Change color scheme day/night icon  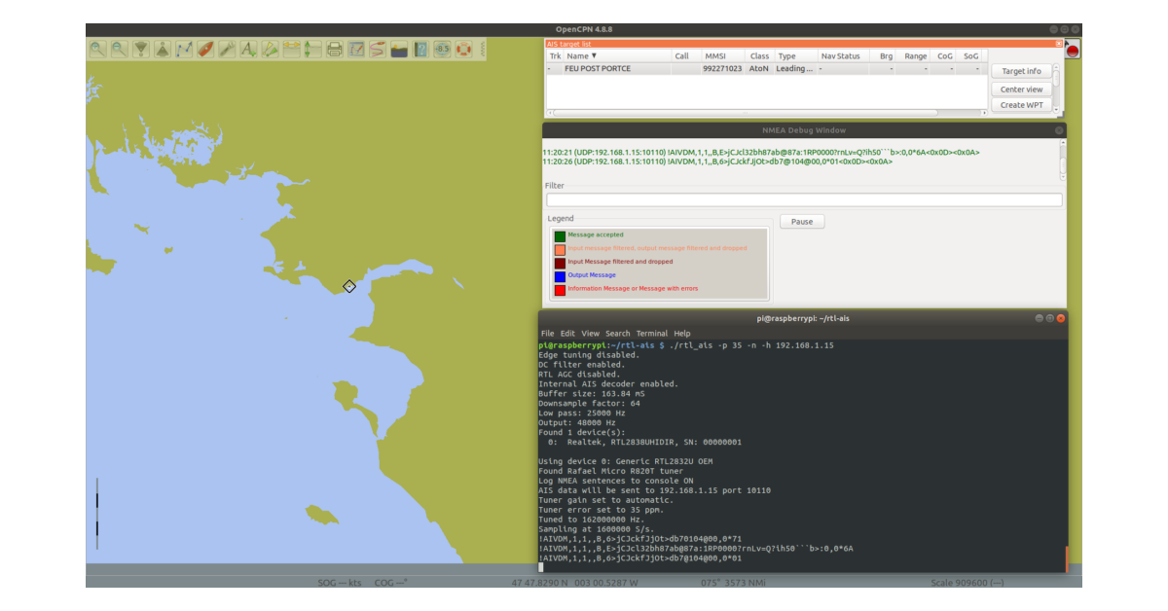pos(399,49)
